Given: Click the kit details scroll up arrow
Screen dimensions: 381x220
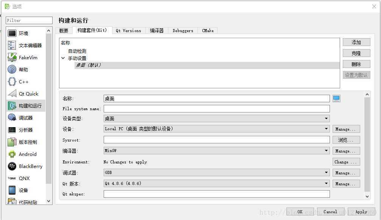Looking at the screenshot, I should [x=367, y=94].
